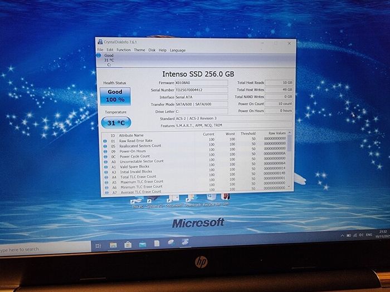390x292 pixels.
Task: Click the scroll up arrow of attribute list
Action: [x=289, y=133]
